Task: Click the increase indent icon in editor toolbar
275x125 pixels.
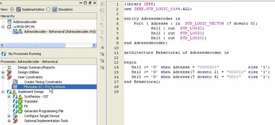Action: 102,11
